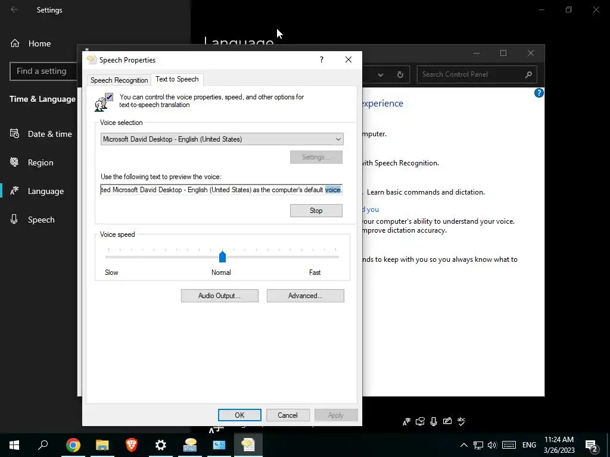
Task: Click the handwriting language feature icon
Action: (x=447, y=421)
